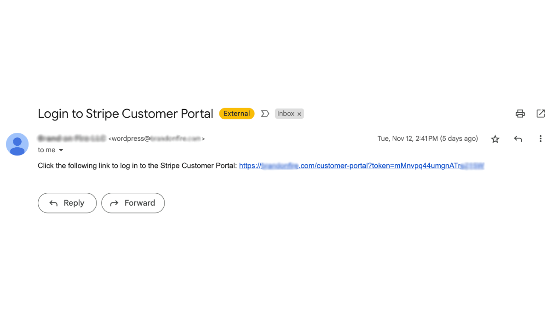Click the External label badge

(236, 113)
